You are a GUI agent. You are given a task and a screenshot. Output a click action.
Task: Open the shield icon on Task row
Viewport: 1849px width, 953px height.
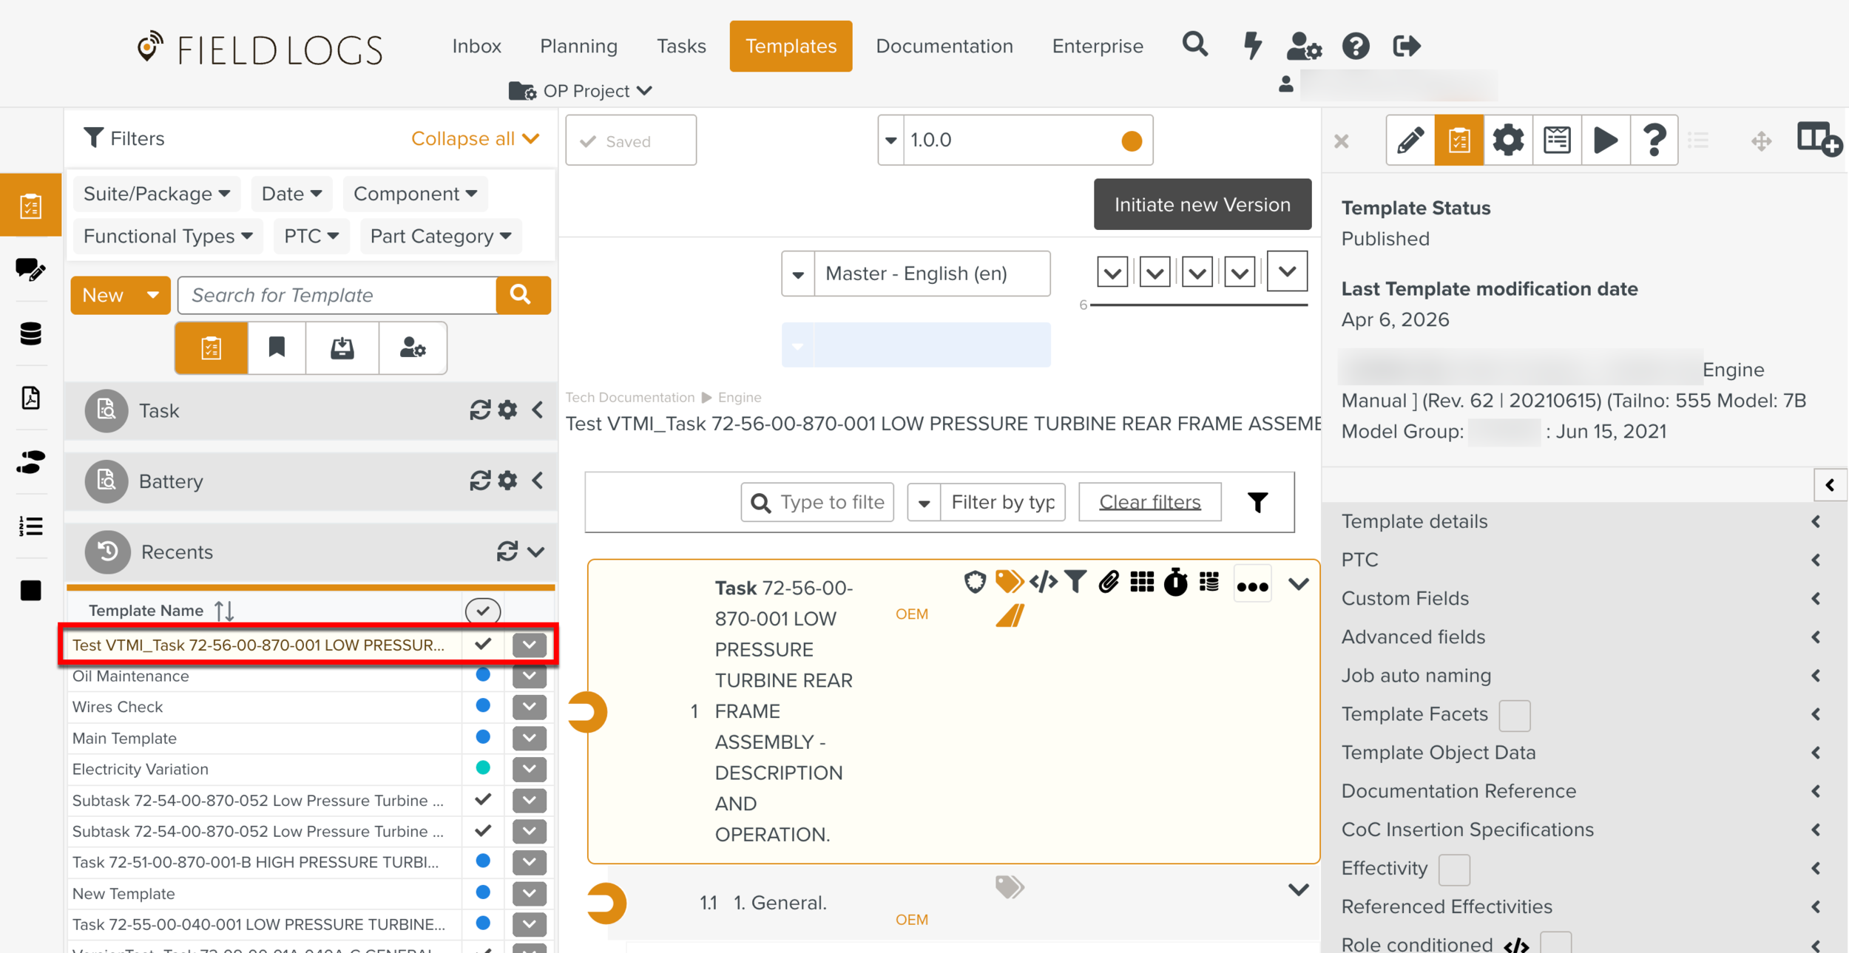tap(975, 583)
